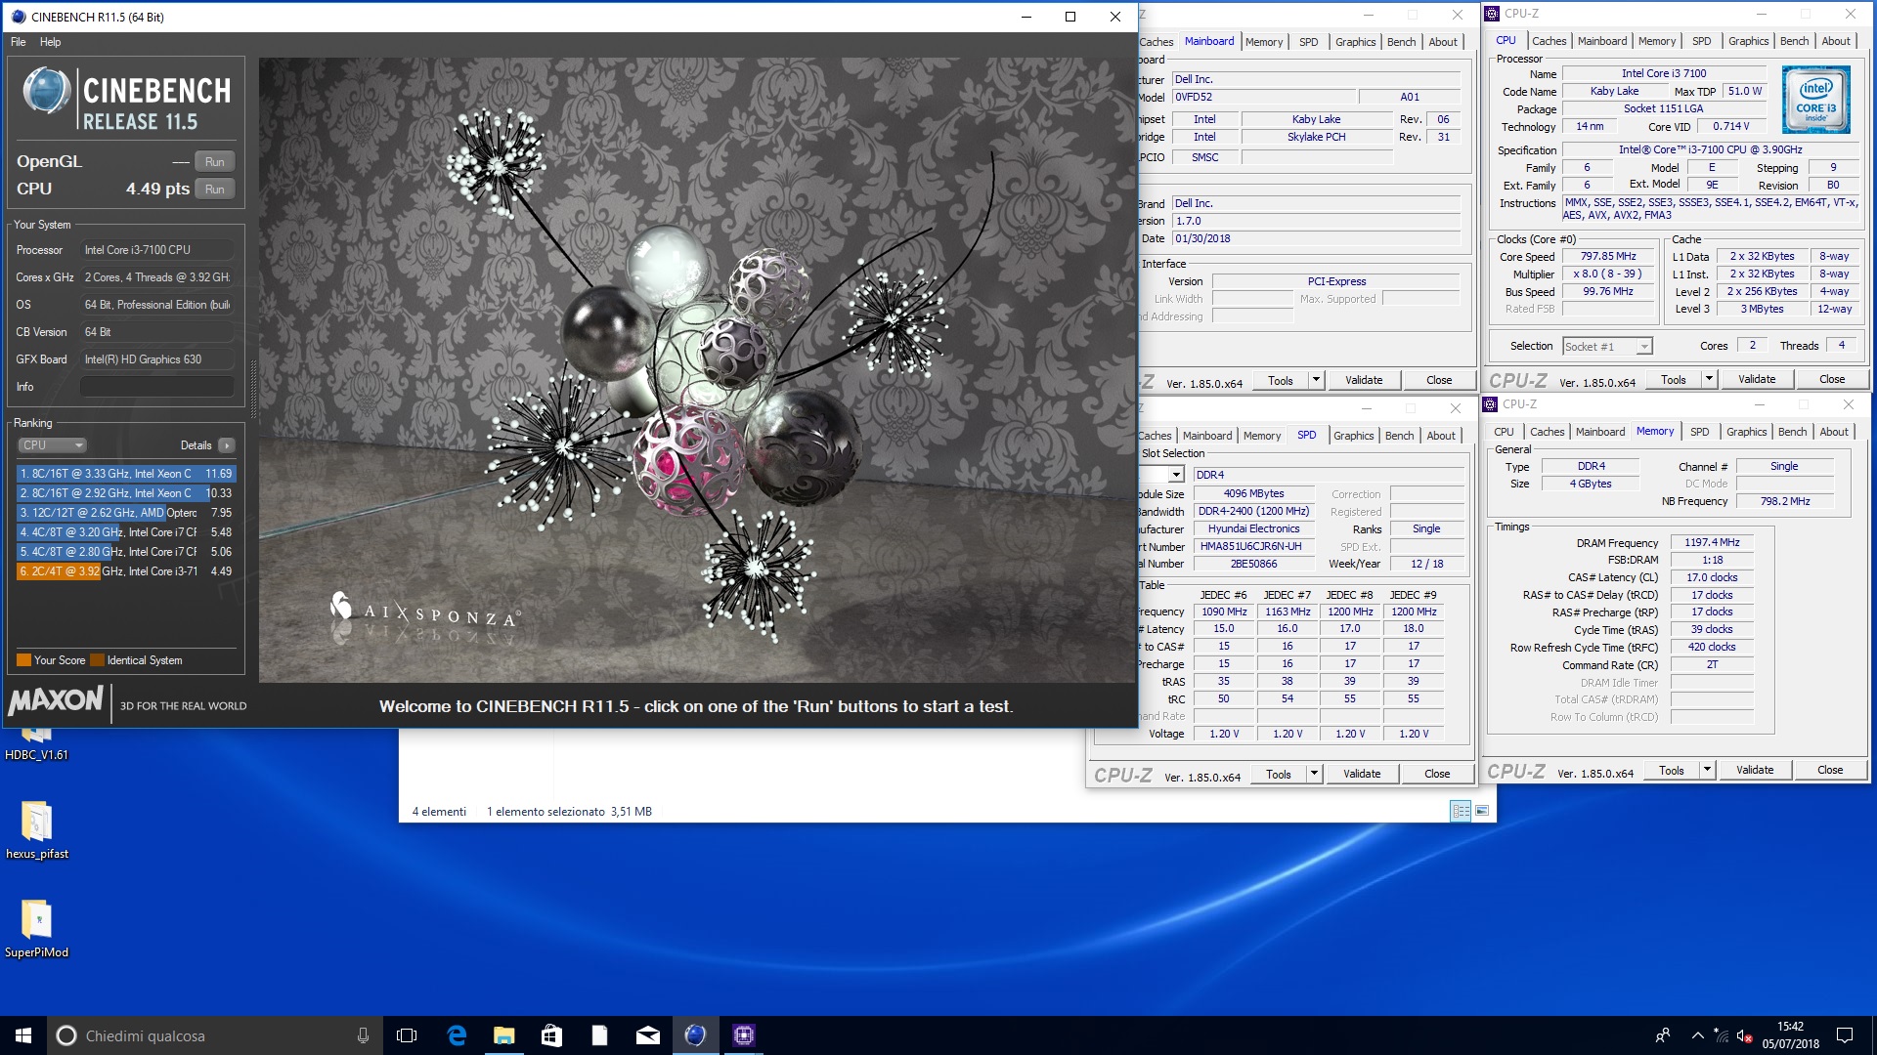
Task: Expand Tools arrow in bottom-right CPU-Z window
Action: 1707,771
